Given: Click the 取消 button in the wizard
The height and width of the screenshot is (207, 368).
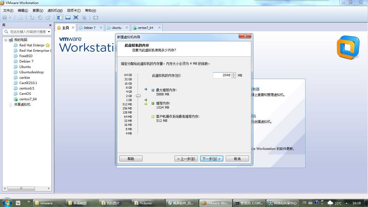Looking at the screenshot, I should [x=237, y=159].
